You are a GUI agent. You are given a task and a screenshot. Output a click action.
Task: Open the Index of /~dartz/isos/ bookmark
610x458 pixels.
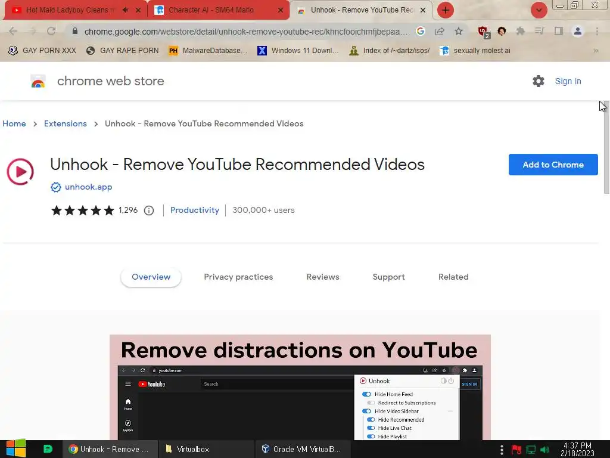[x=390, y=51]
